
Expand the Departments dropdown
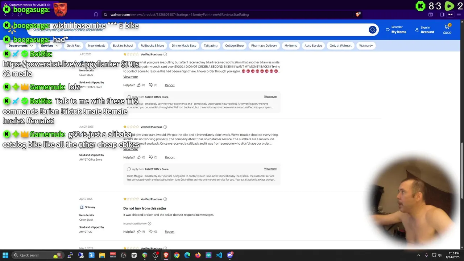pyautogui.click(x=21, y=46)
